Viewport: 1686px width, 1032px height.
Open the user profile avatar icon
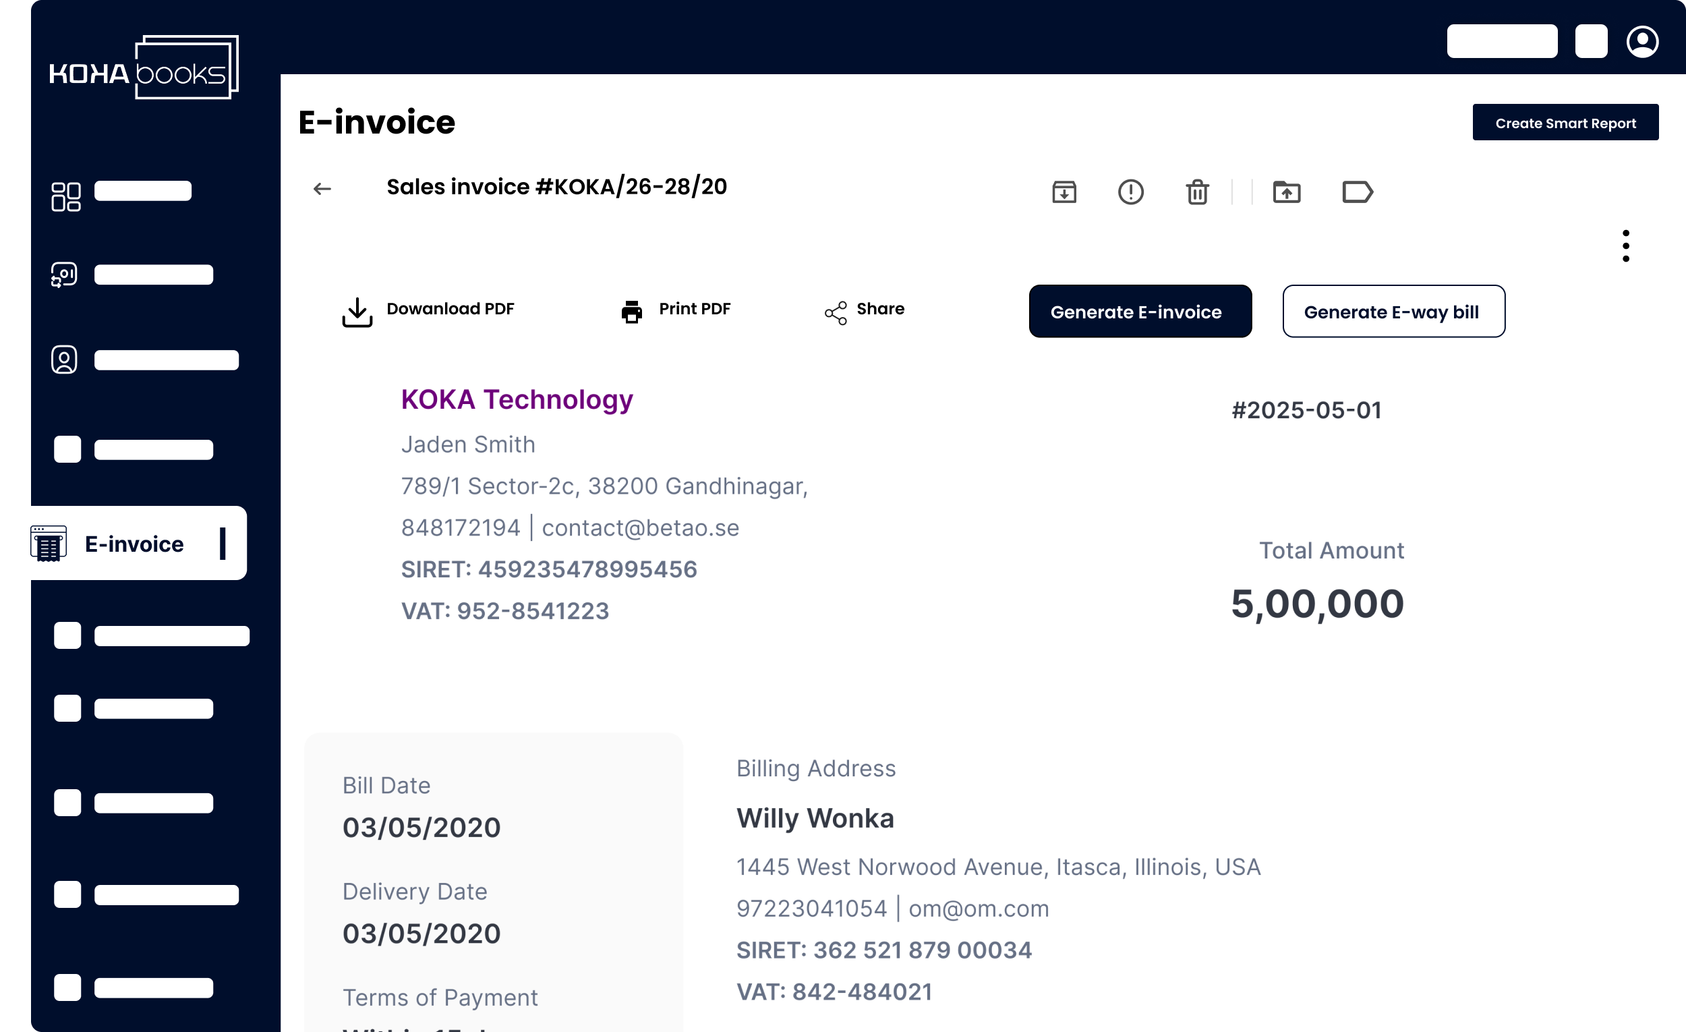(x=1642, y=42)
